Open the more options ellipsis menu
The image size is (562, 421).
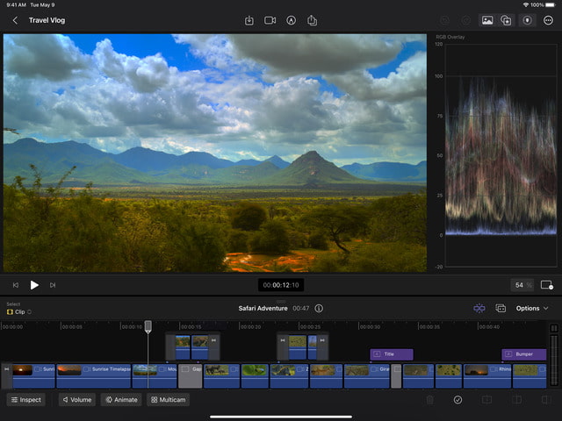point(548,20)
